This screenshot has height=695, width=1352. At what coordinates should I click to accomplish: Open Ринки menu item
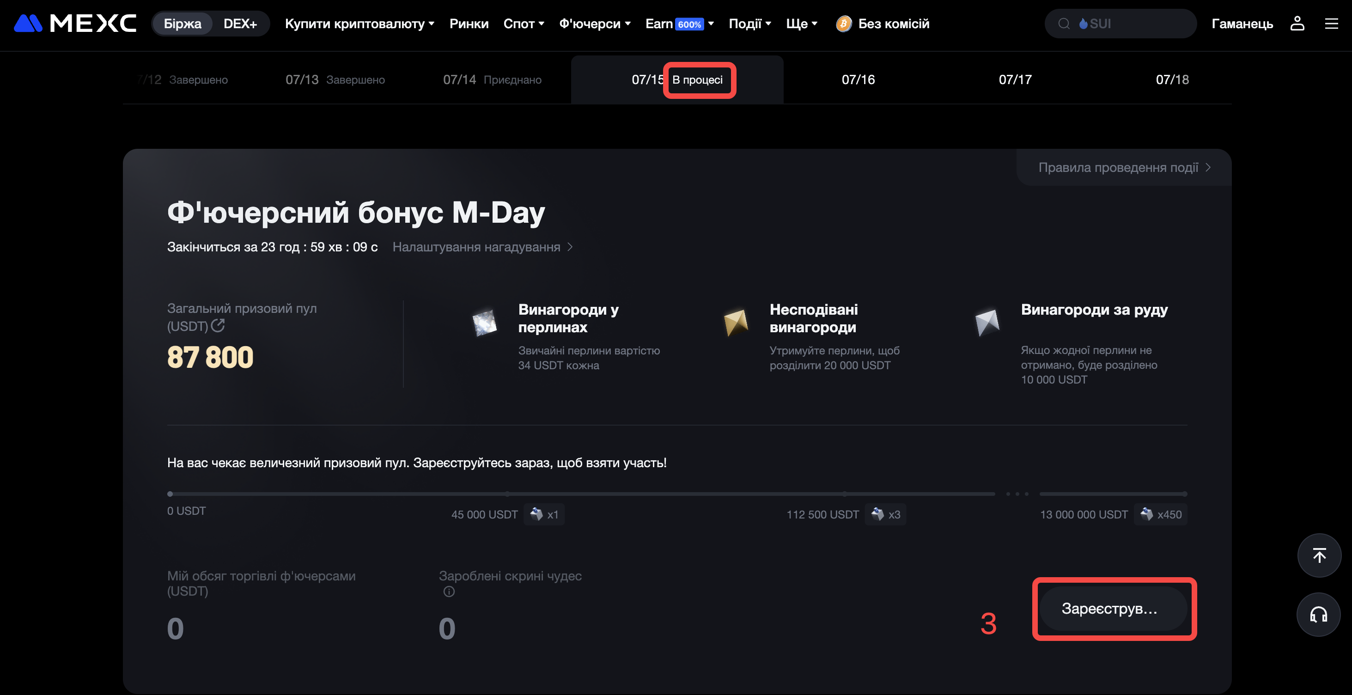point(469,24)
